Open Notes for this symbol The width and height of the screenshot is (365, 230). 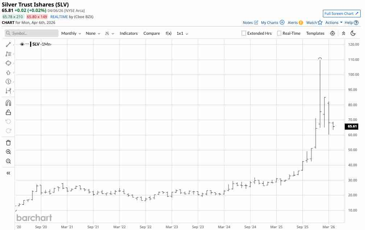coord(250,22)
